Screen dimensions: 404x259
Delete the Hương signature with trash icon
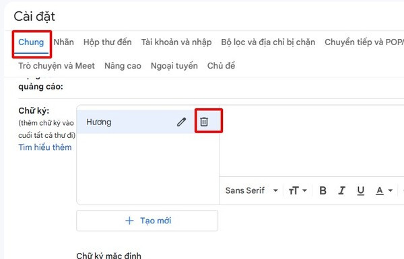pyautogui.click(x=204, y=122)
